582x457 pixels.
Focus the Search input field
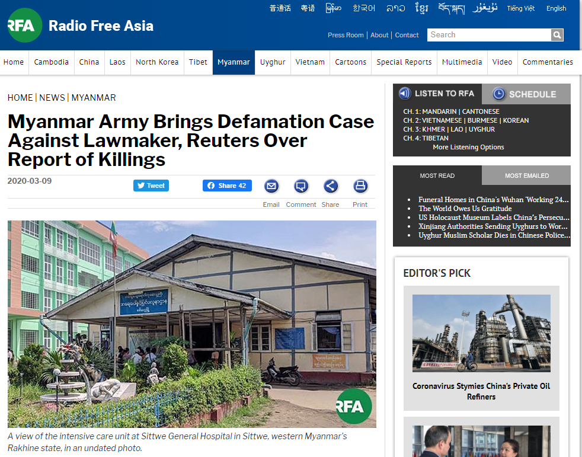[x=489, y=35]
